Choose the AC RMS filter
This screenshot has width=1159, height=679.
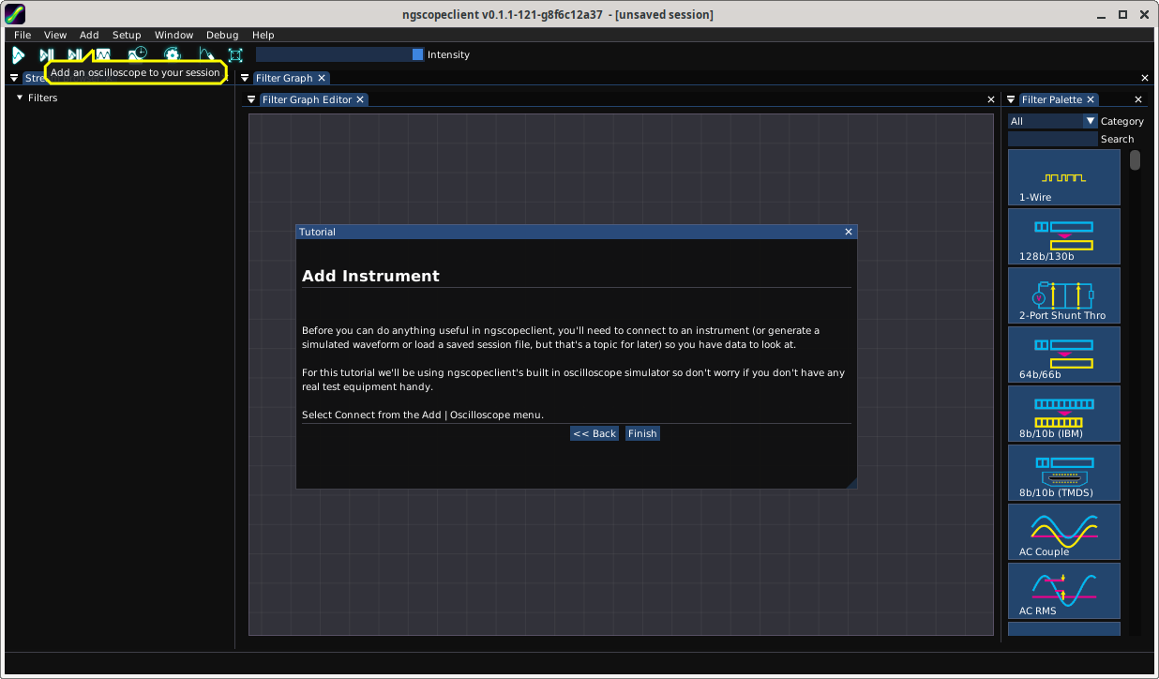tap(1063, 591)
